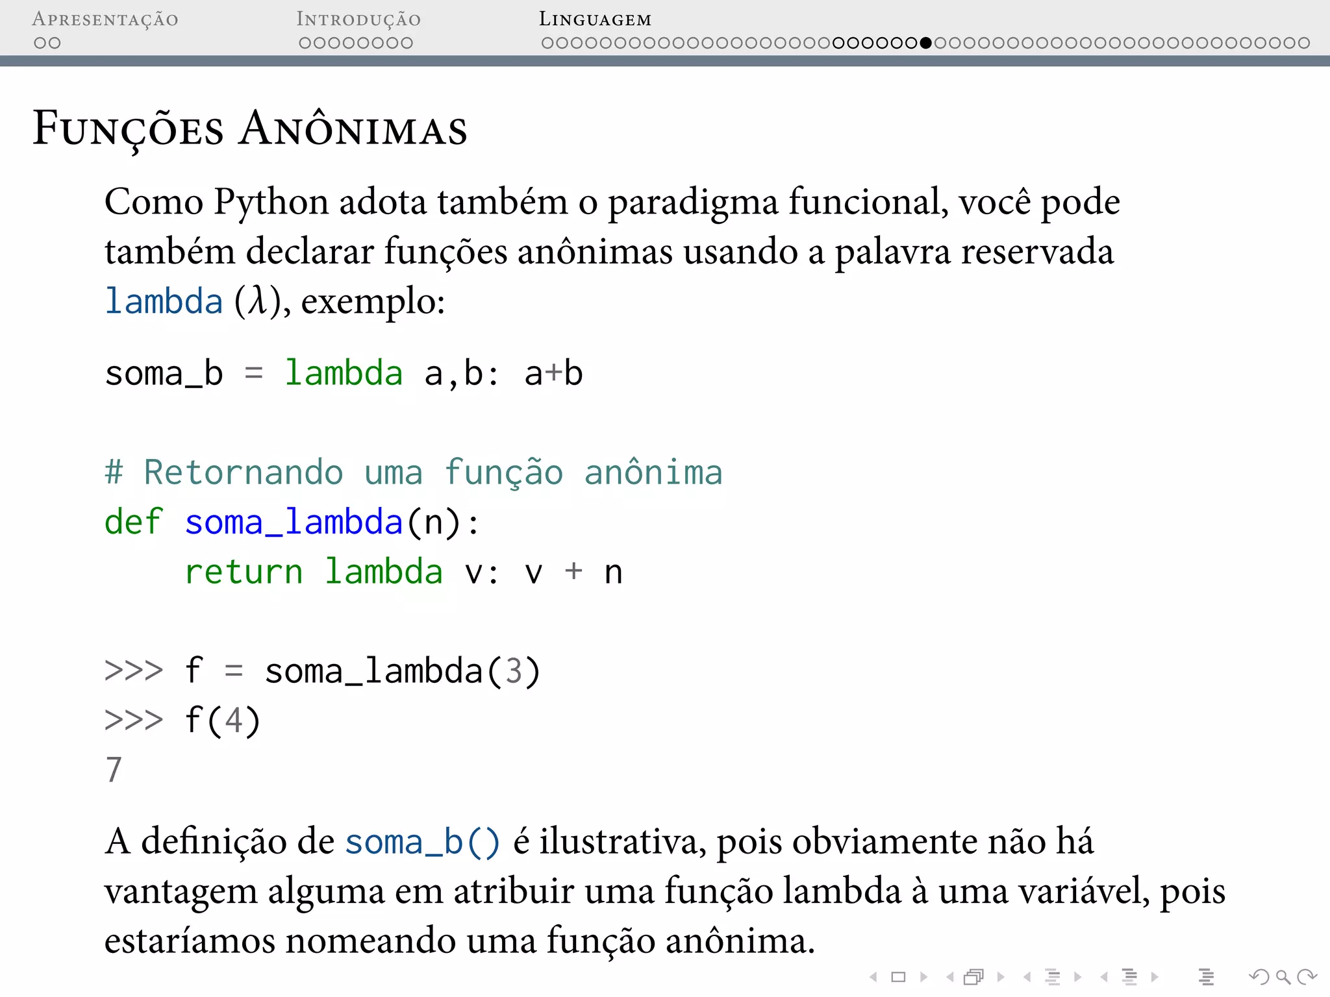Screen dimensions: 1330x997
Task: Click the go-forward curved arrow icon
Action: click(x=1306, y=977)
